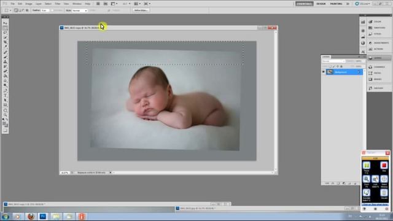The width and height of the screenshot is (393, 221).
Task: Toggle lock transparent pixels in Layers
Action: coord(330,66)
